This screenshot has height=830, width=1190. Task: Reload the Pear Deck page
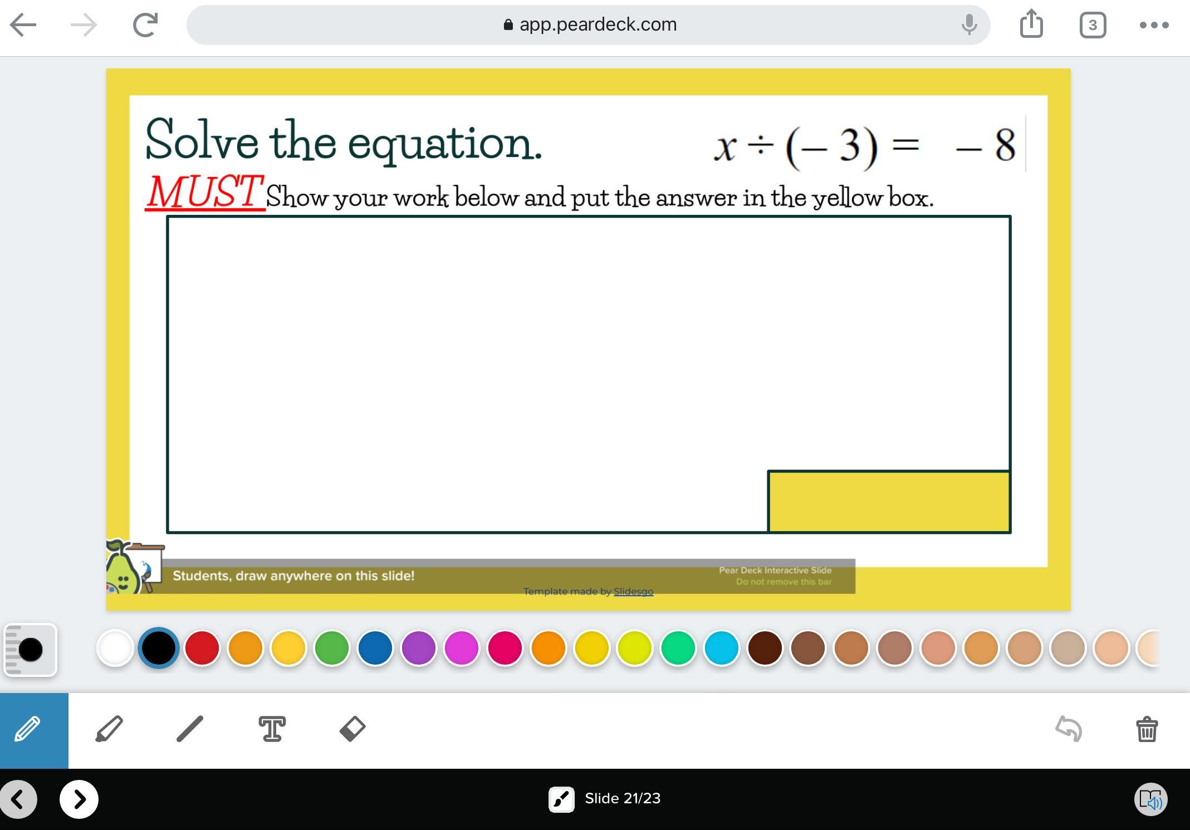145,25
